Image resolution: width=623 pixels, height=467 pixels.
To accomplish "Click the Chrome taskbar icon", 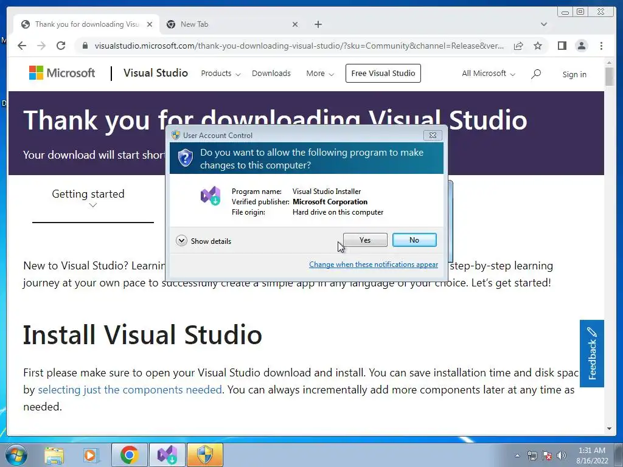I will (129, 455).
